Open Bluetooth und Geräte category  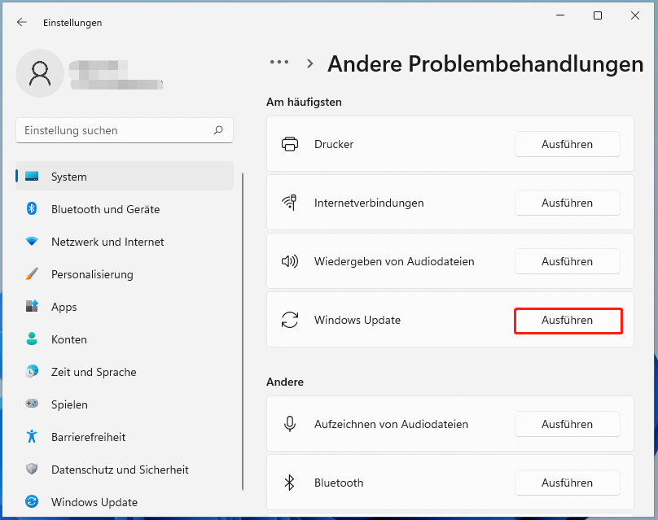tap(125, 209)
